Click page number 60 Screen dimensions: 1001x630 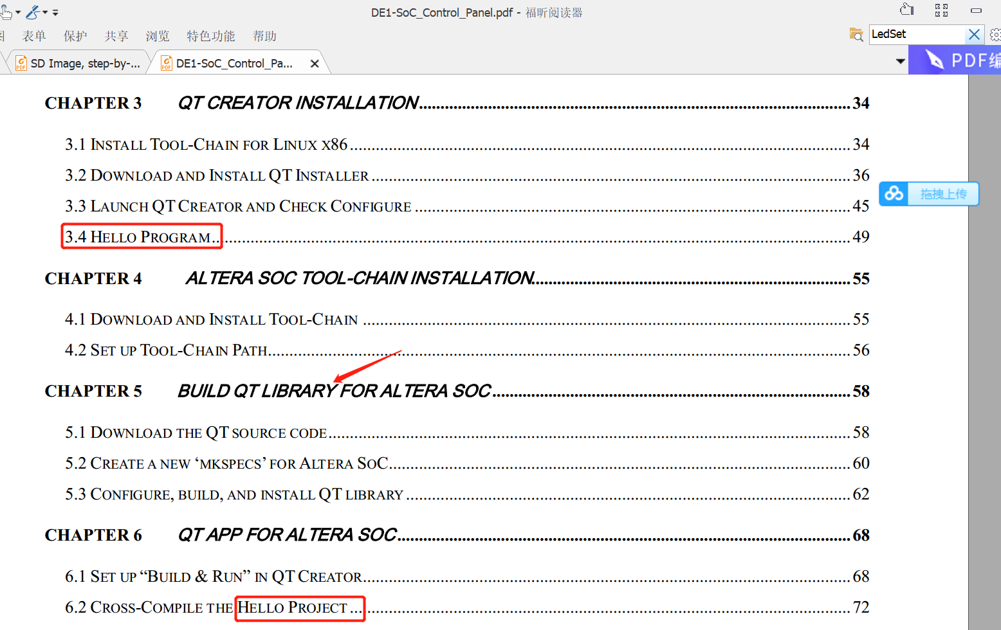point(861,463)
